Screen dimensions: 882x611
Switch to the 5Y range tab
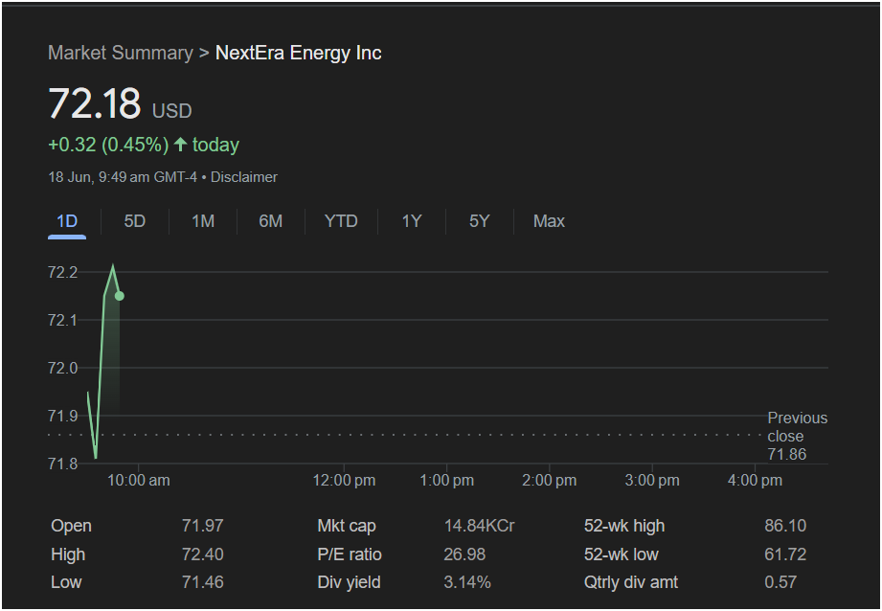coord(479,221)
